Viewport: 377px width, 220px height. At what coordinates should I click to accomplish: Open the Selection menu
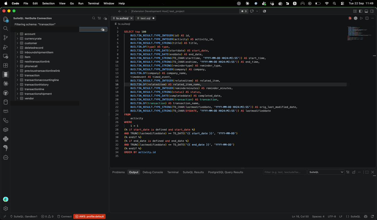48,3
